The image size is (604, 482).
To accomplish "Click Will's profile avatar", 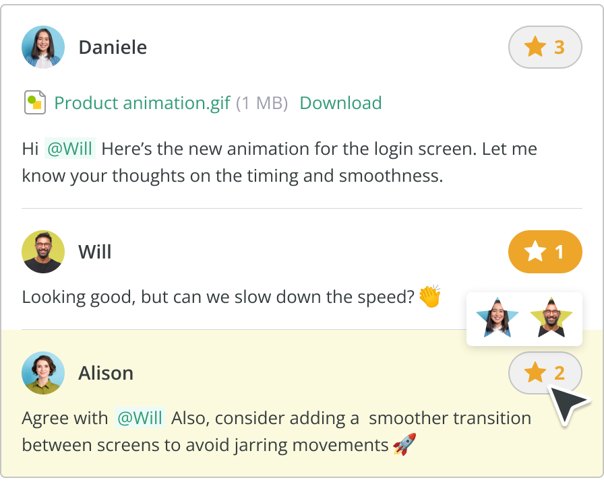I will (43, 252).
